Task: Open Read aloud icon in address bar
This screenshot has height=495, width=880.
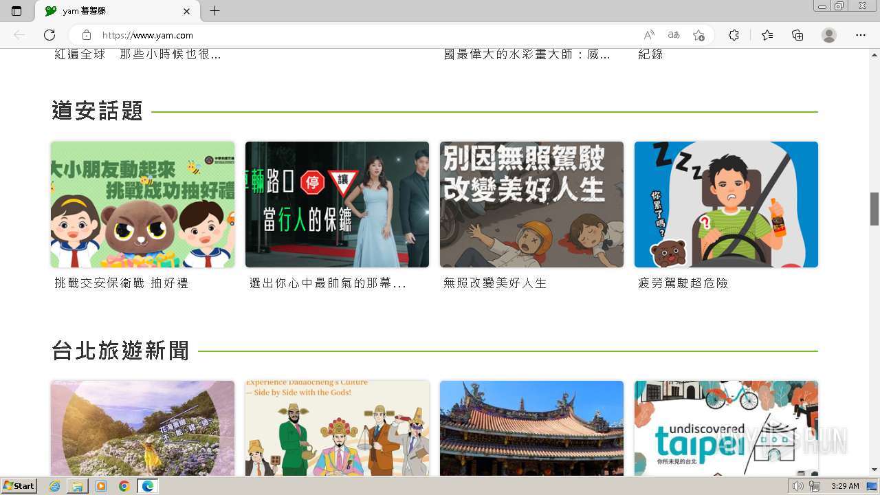Action: click(649, 35)
